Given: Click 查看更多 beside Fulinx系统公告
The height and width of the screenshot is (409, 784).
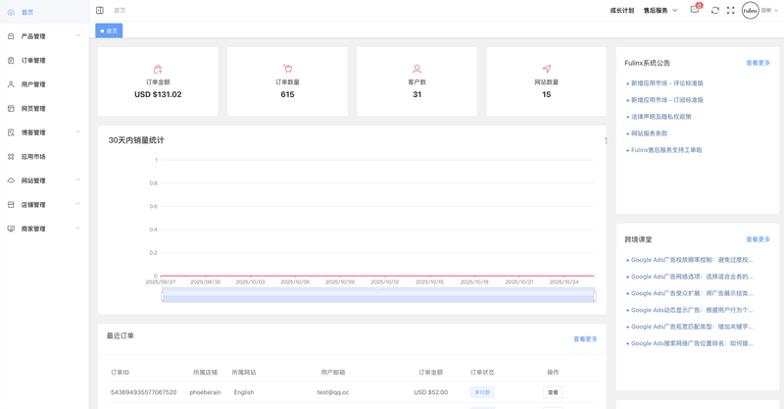Looking at the screenshot, I should (x=758, y=63).
